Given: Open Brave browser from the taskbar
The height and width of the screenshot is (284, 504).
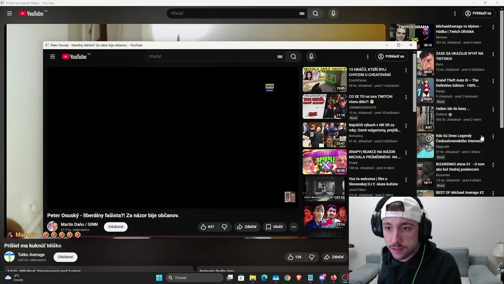Looking at the screenshot, I should (299, 278).
